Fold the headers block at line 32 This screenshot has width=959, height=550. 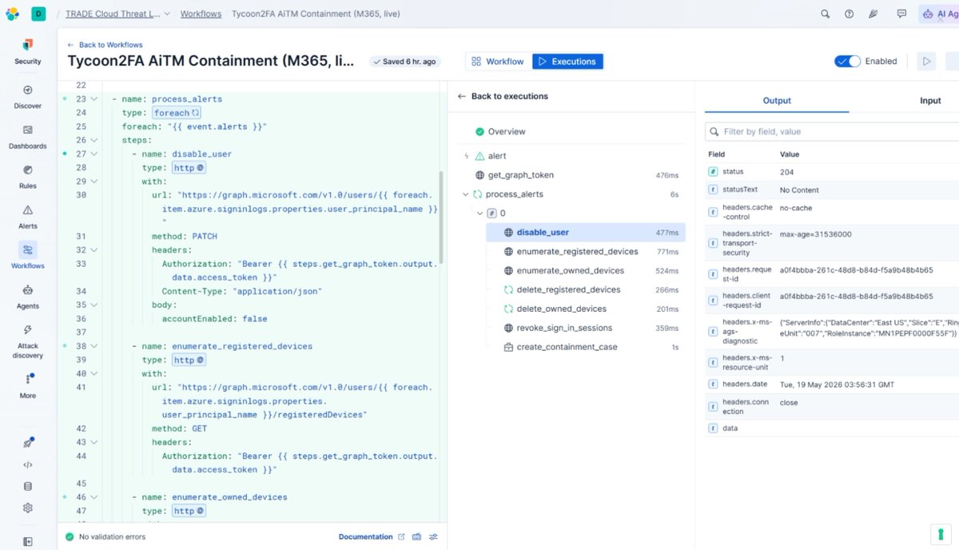click(94, 250)
